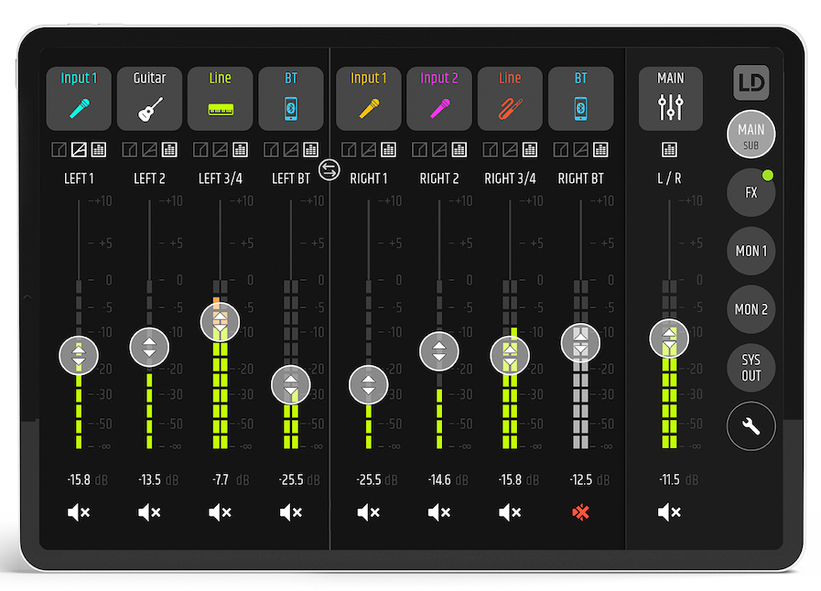The image size is (821, 591).
Task: Click the left/right swap arrows icon
Action: click(x=329, y=169)
